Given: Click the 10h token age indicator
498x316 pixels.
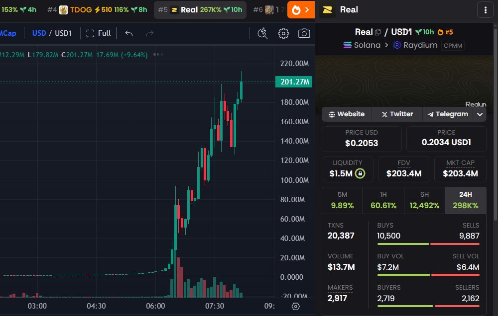Looking at the screenshot, I should 425,32.
